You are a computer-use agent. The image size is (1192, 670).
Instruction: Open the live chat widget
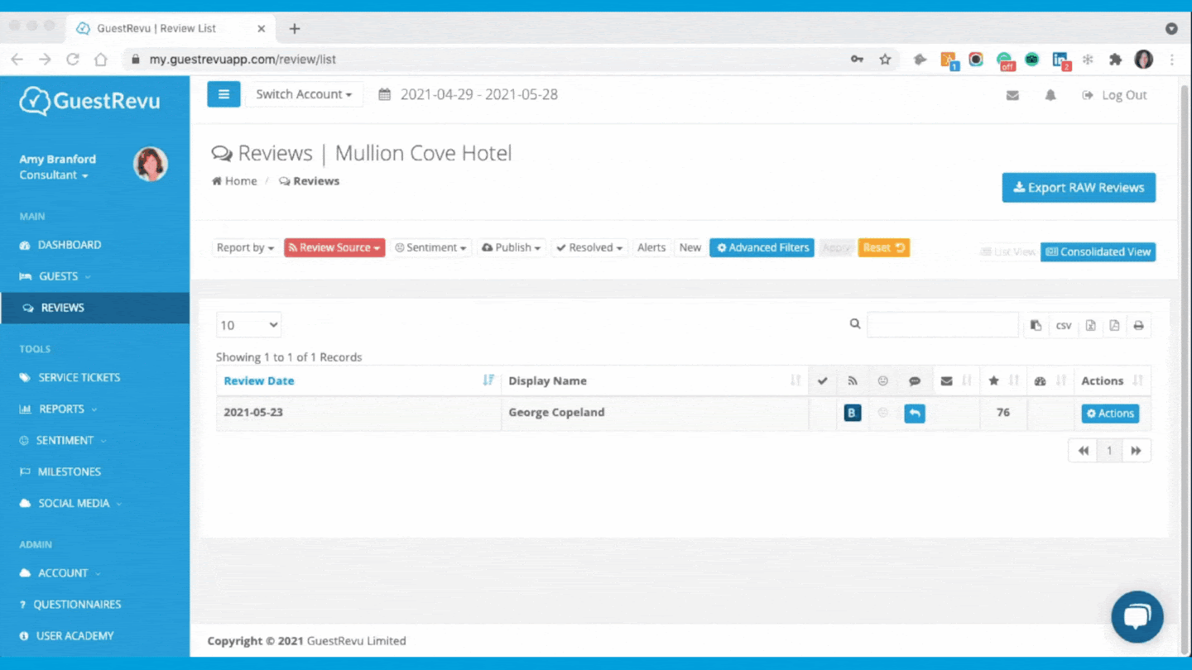point(1137,617)
